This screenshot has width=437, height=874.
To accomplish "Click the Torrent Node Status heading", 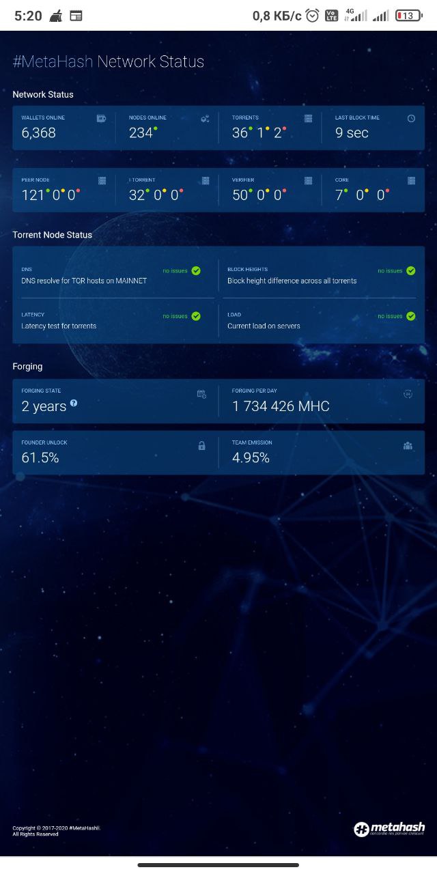I will pos(52,235).
